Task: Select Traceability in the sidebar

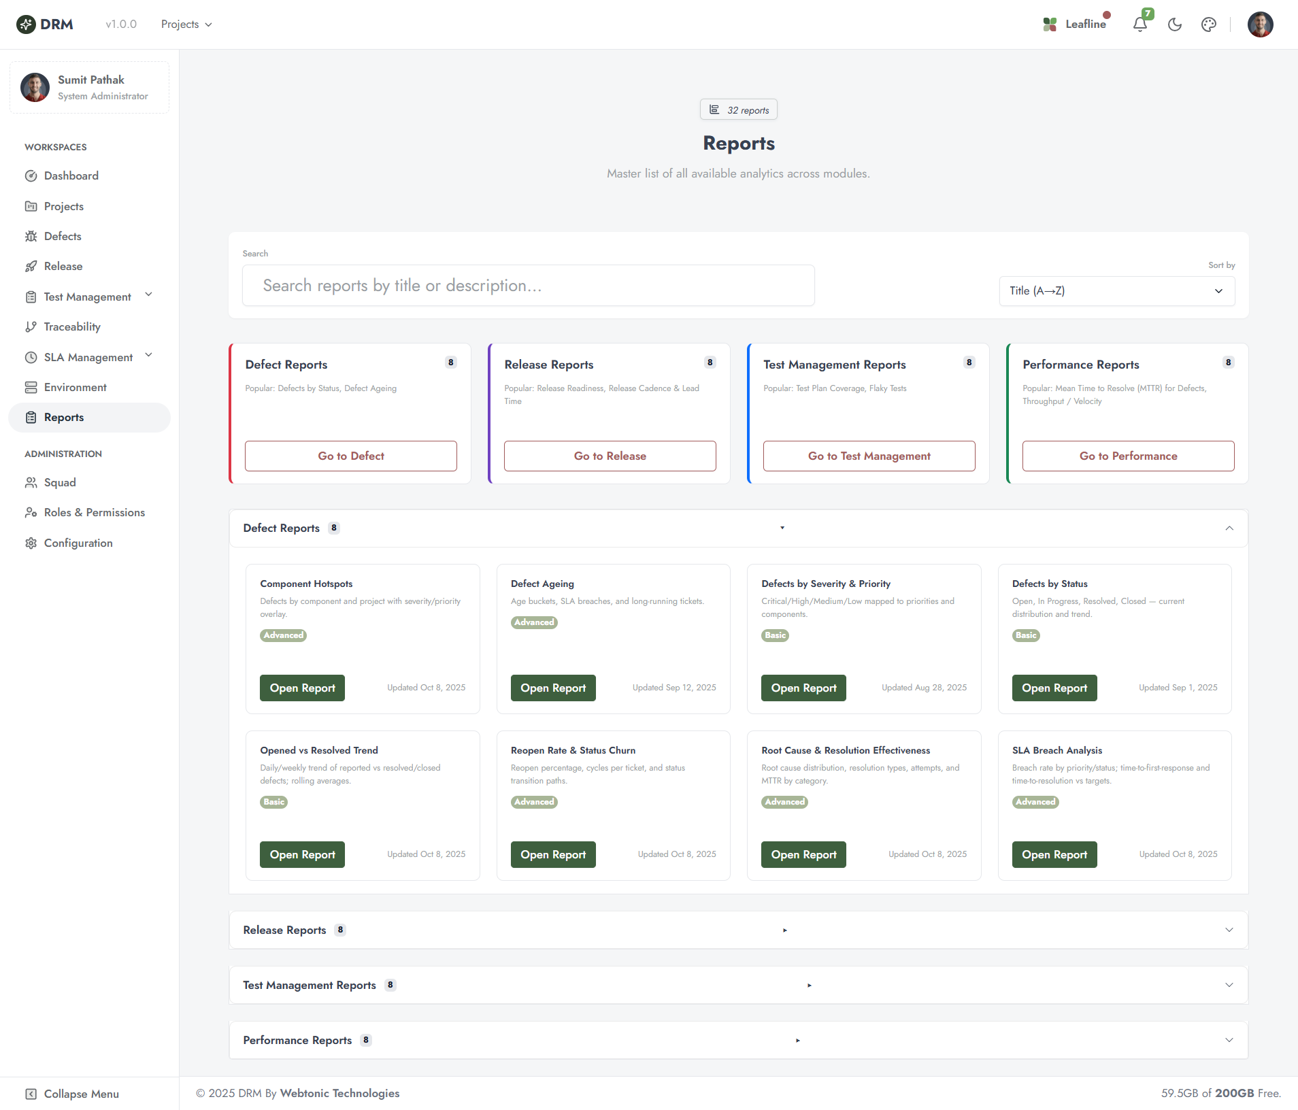Action: (x=71, y=326)
